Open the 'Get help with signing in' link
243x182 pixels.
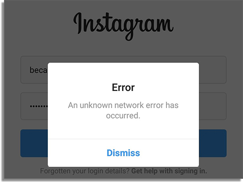point(169,171)
